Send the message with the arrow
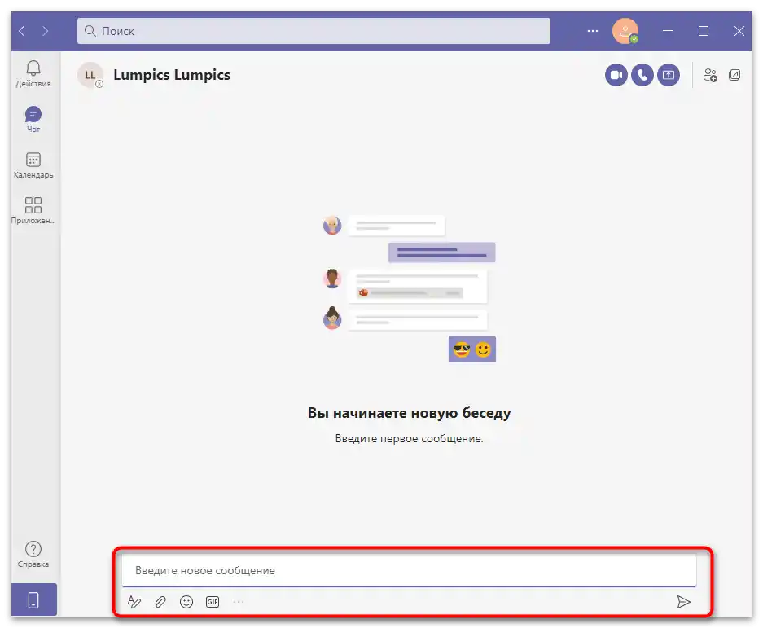The height and width of the screenshot is (628, 763). pyautogui.click(x=684, y=602)
